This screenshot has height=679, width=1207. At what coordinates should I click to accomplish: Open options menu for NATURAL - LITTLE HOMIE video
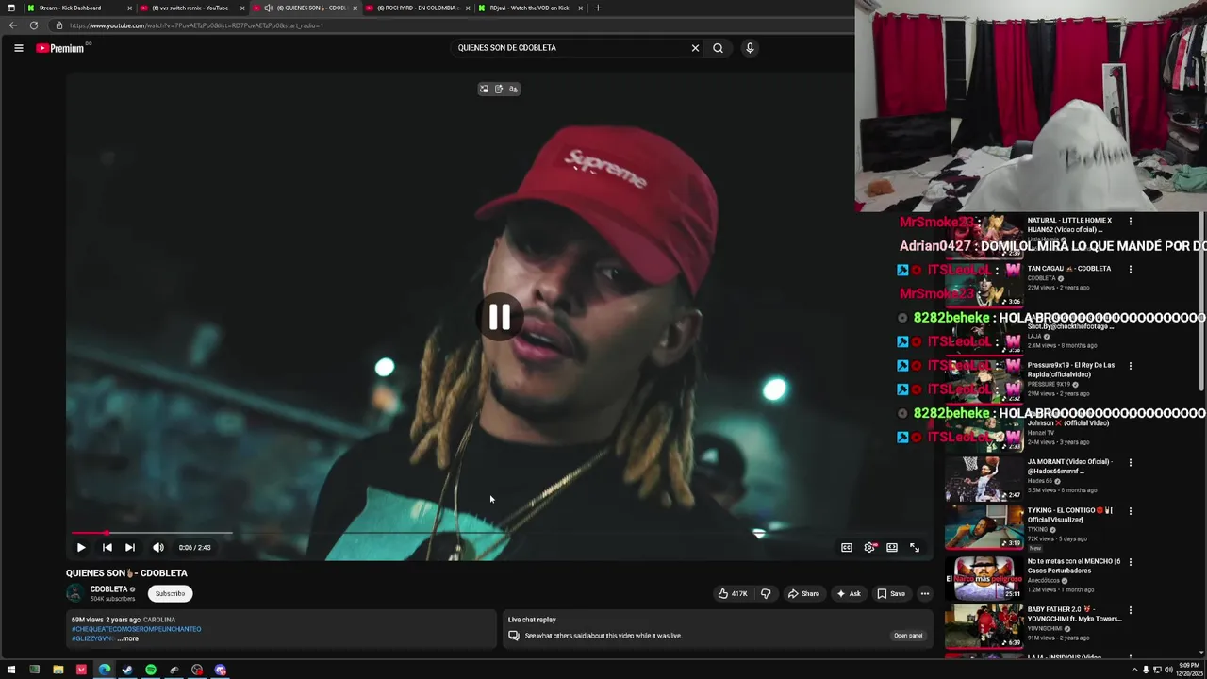point(1131,221)
